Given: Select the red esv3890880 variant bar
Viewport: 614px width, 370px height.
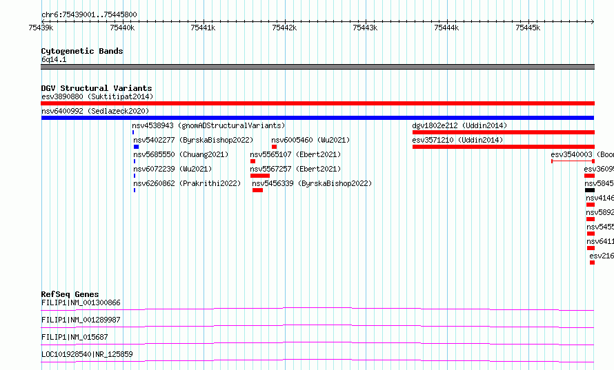Looking at the screenshot, I should [317, 103].
